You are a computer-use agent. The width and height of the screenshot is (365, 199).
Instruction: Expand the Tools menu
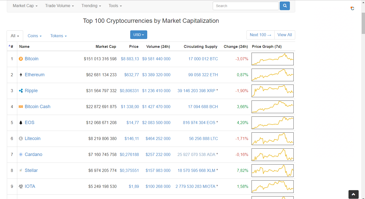coord(115,6)
